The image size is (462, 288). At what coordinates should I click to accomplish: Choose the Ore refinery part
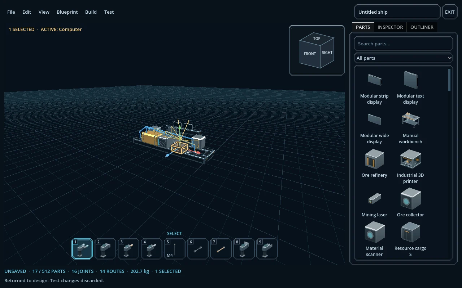click(374, 164)
